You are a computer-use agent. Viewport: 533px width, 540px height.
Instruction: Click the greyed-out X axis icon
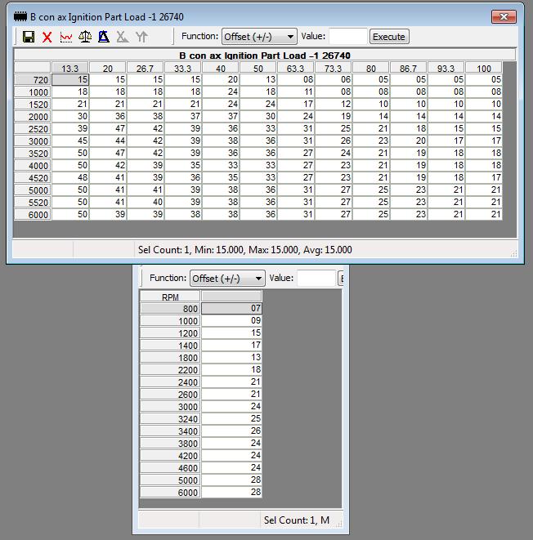pos(123,37)
